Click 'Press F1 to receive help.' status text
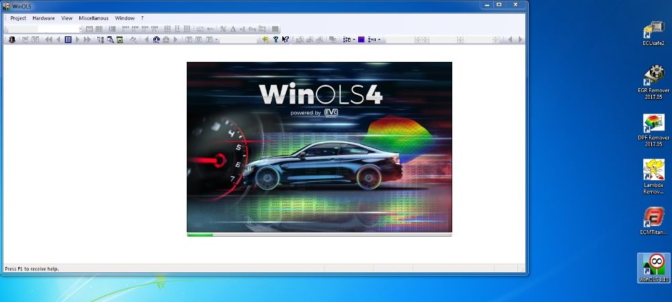The width and height of the screenshot is (672, 302). tap(32, 269)
